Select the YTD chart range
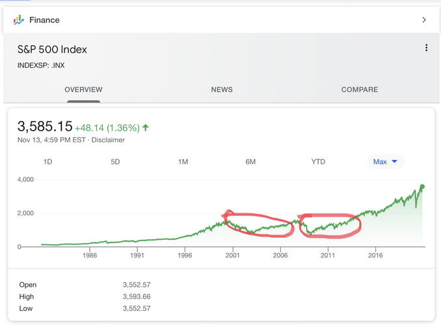Image resolution: width=441 pixels, height=325 pixels. (318, 162)
